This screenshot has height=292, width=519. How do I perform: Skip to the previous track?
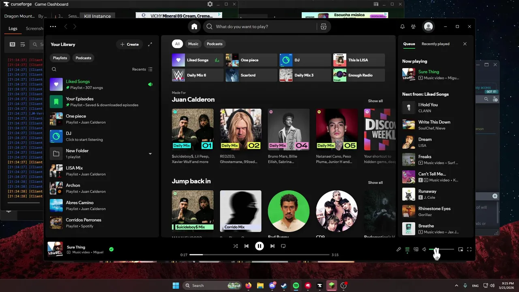[247, 246]
